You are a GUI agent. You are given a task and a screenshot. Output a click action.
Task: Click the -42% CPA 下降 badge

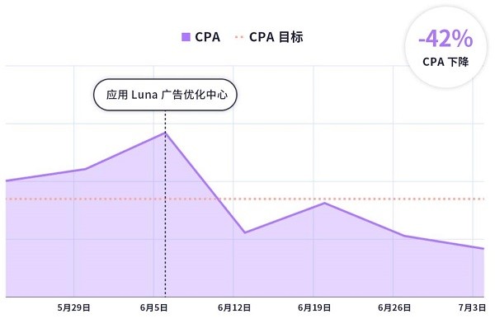(x=445, y=48)
